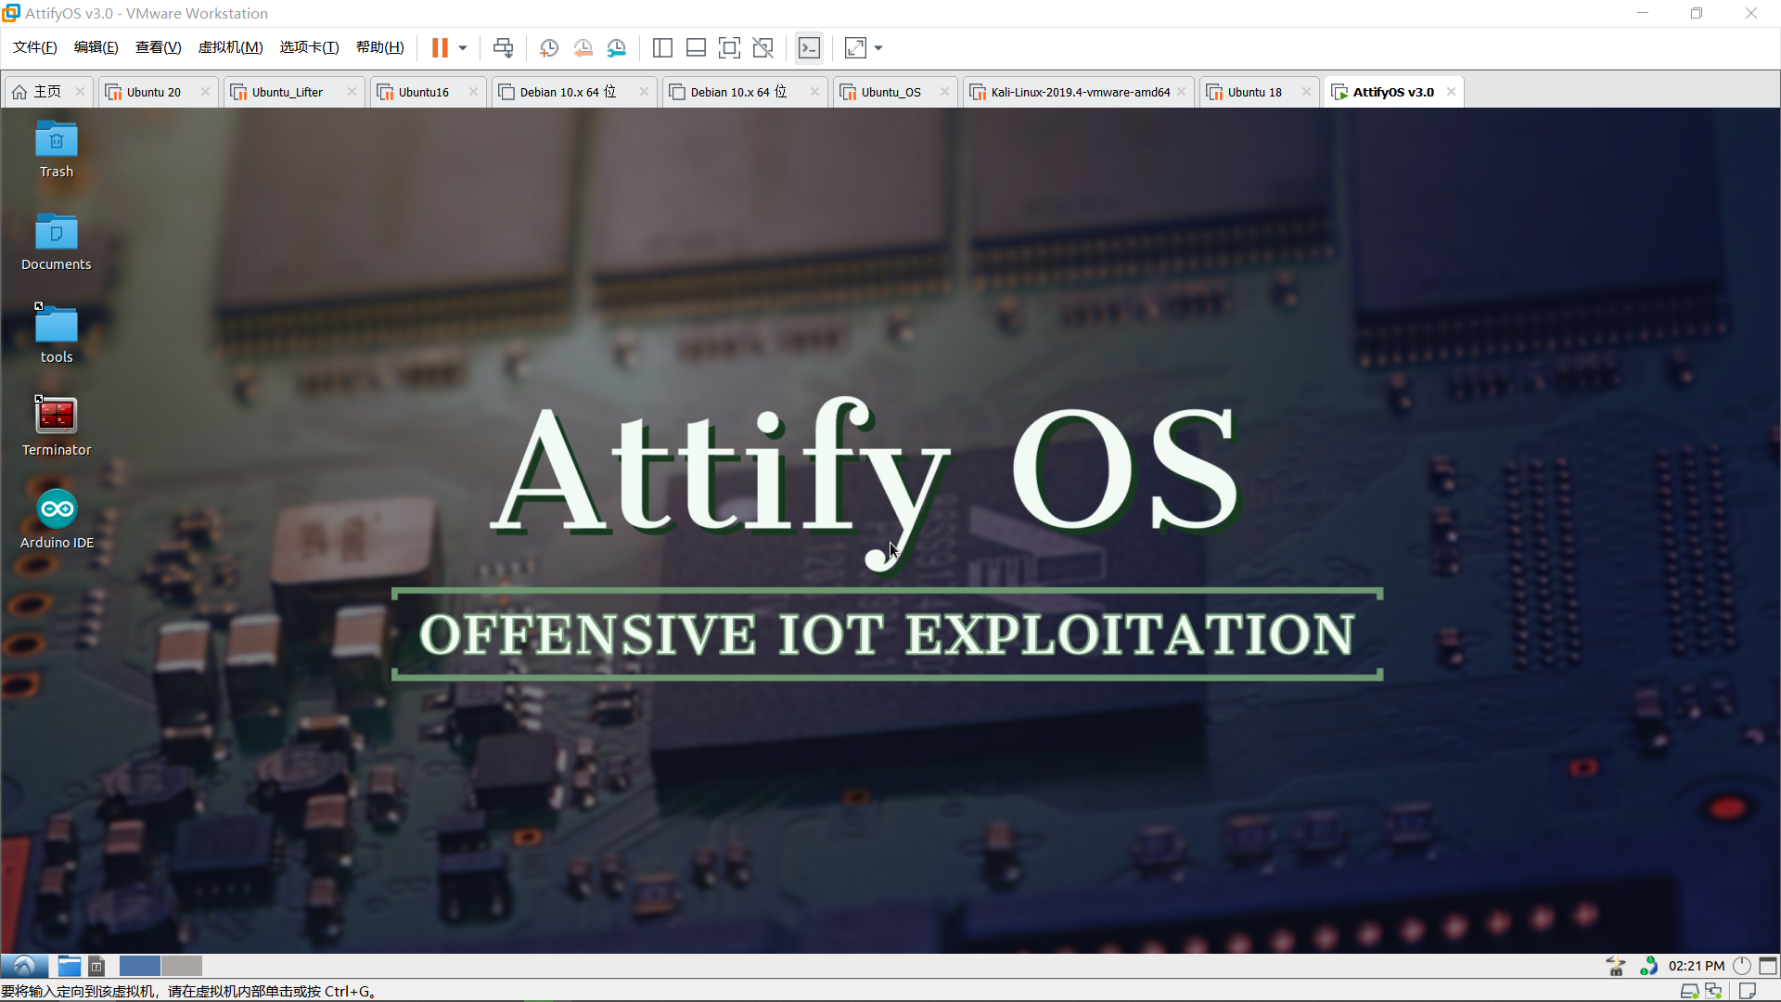Image resolution: width=1781 pixels, height=1002 pixels.
Task: Expand the stretch guest dropdown arrow
Action: (x=878, y=48)
